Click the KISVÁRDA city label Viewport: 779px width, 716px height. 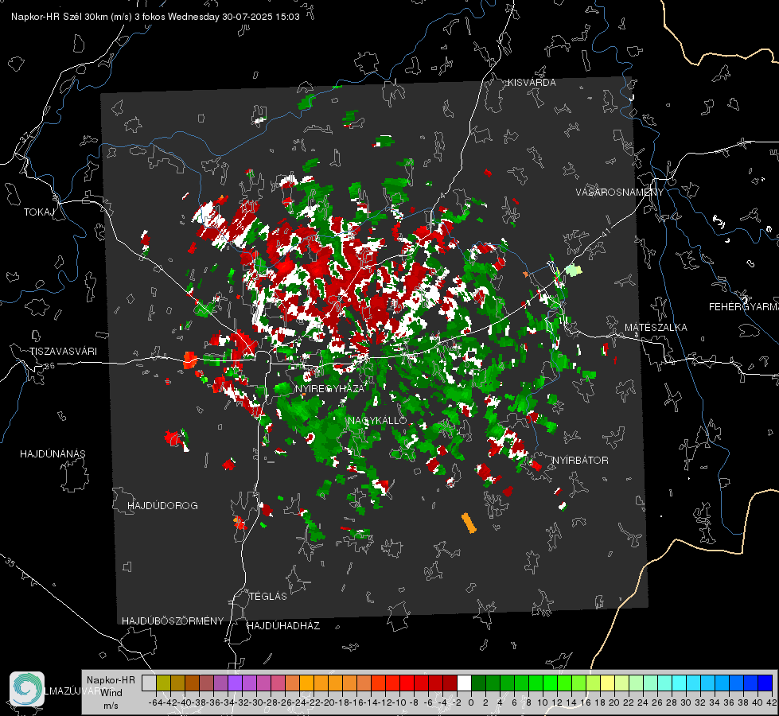[532, 83]
